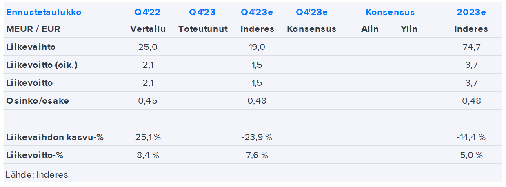Select the Osinko/osake row label
506x187 pixels.
(x=38, y=101)
